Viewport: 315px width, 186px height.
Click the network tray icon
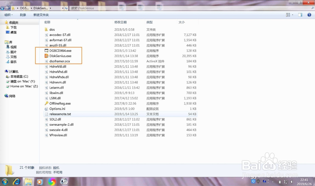(x=286, y=182)
